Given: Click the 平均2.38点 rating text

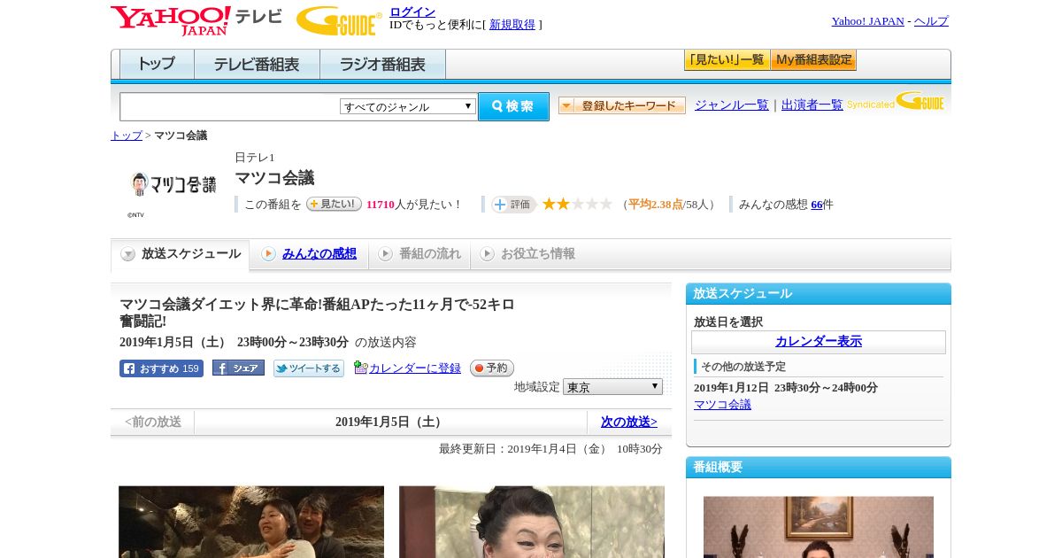Looking at the screenshot, I should coord(656,205).
